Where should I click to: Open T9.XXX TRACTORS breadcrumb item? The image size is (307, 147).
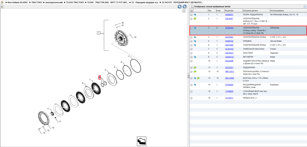tap(74, 2)
